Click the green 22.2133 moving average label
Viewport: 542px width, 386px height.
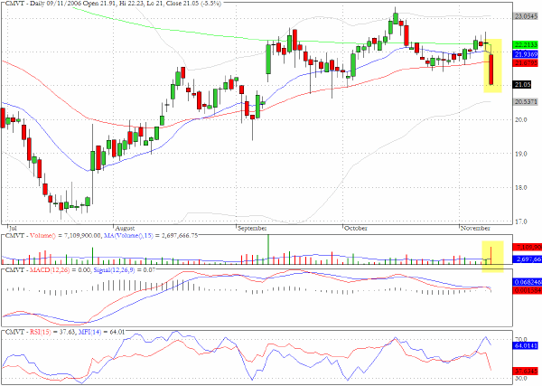(526, 44)
